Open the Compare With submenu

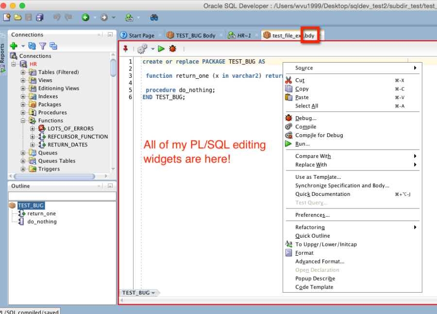353,156
